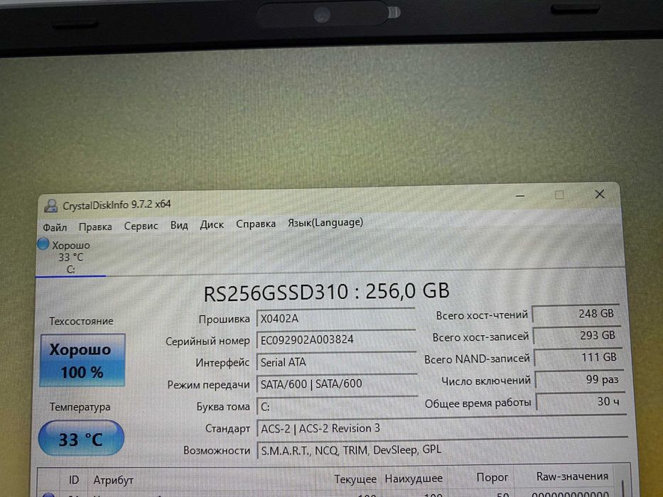Close the CrystalDiskInfo window
This screenshot has height=497, width=663.
pyautogui.click(x=600, y=194)
